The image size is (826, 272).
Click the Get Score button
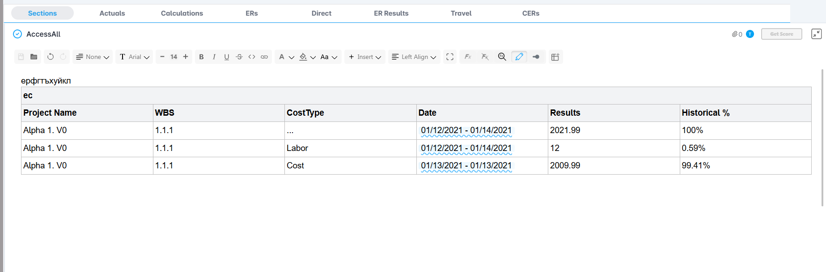click(781, 34)
